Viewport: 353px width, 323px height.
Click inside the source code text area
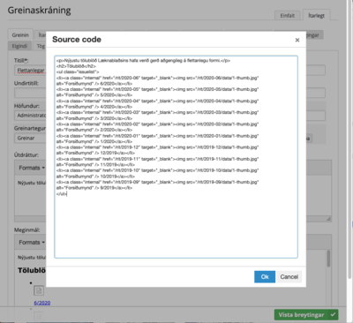pos(176,157)
